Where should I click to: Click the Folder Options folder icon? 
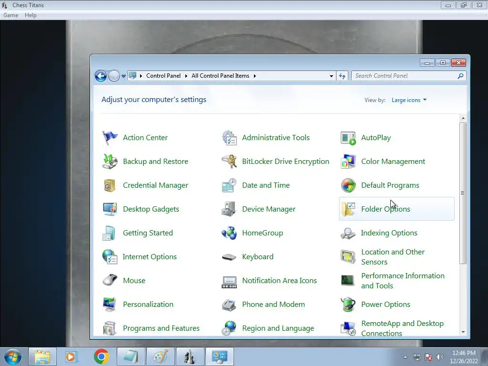(348, 209)
